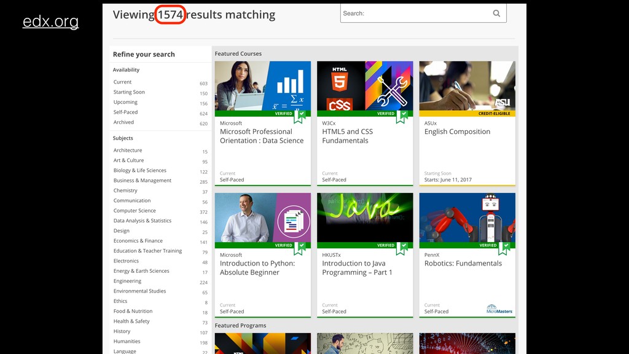
Task: Open Java Programming course thumbnail
Action: (x=365, y=218)
